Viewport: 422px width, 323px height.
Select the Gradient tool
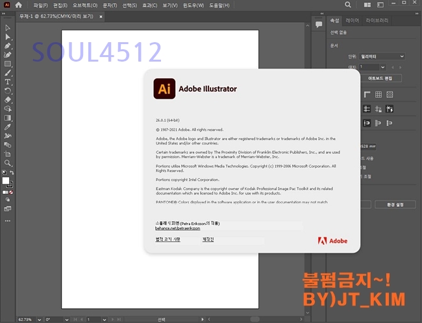8,118
